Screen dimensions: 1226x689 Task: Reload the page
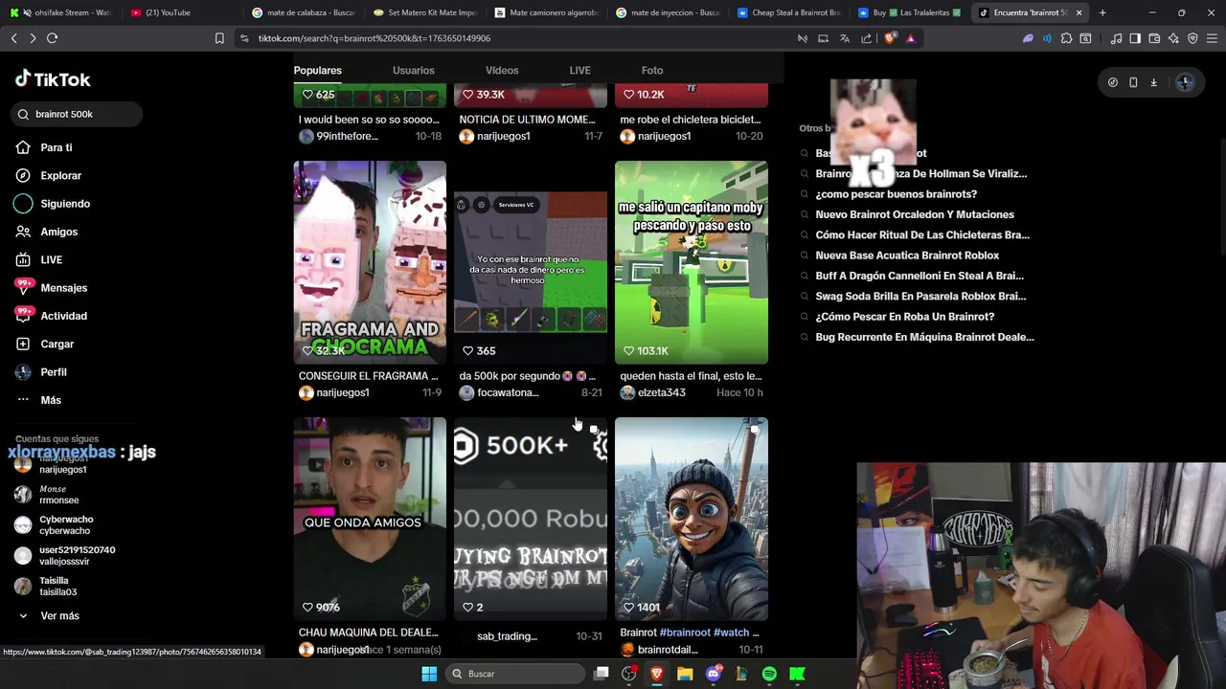pyautogui.click(x=52, y=38)
